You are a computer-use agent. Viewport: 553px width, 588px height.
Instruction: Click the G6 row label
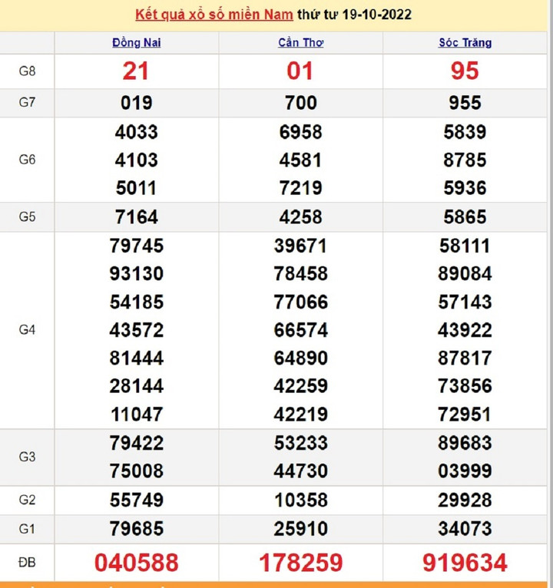pos(27,160)
